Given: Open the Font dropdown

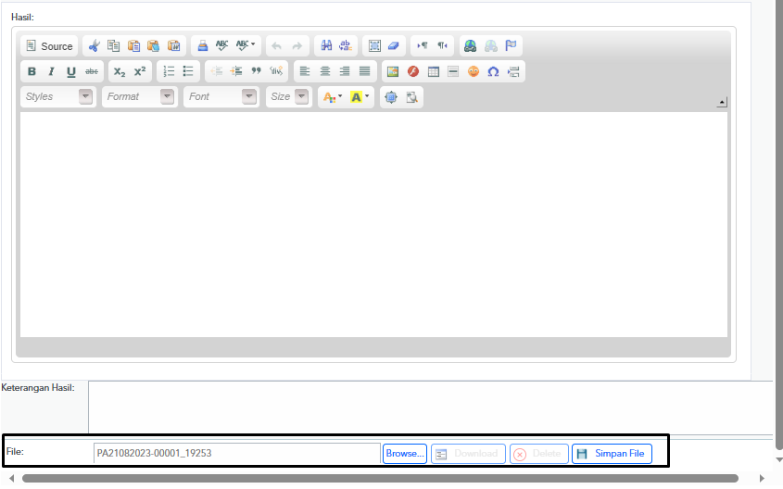Looking at the screenshot, I should pos(221,97).
